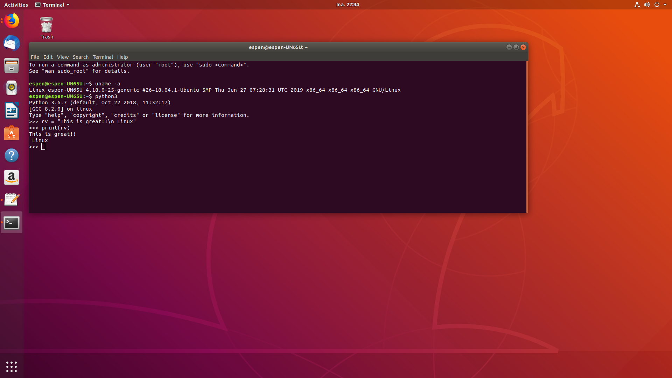Open the Text Editor from dock
The height and width of the screenshot is (378, 672).
click(12, 199)
